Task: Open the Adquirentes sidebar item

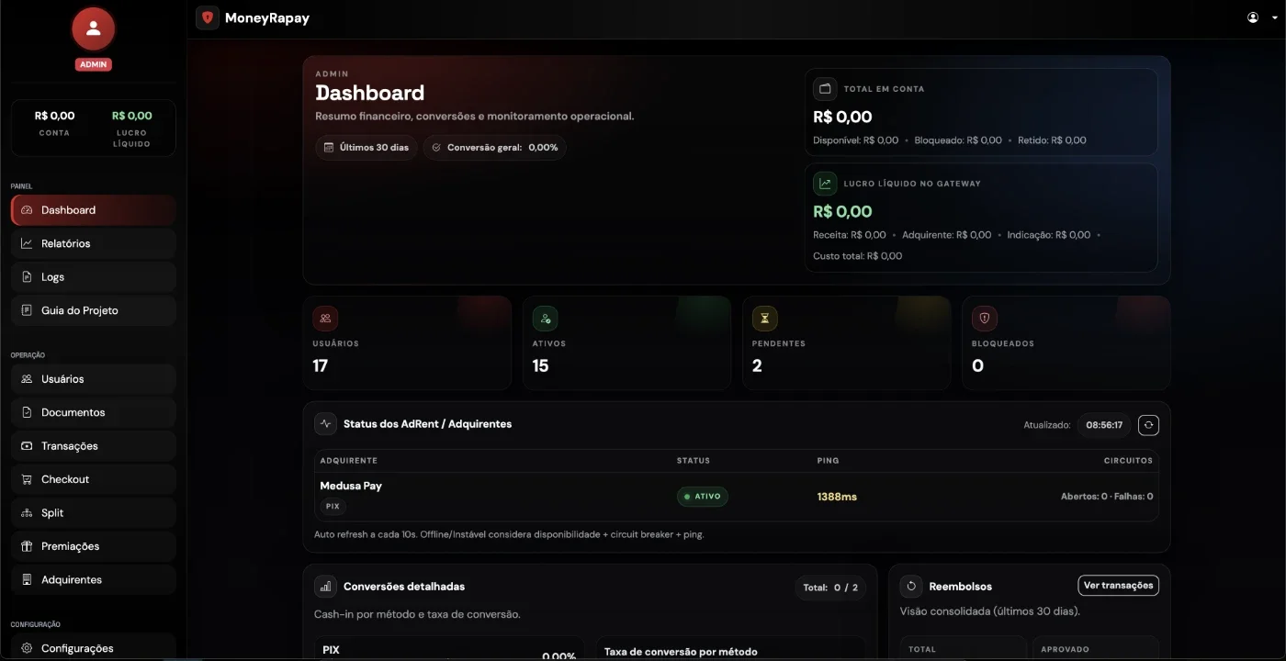Action: point(93,580)
